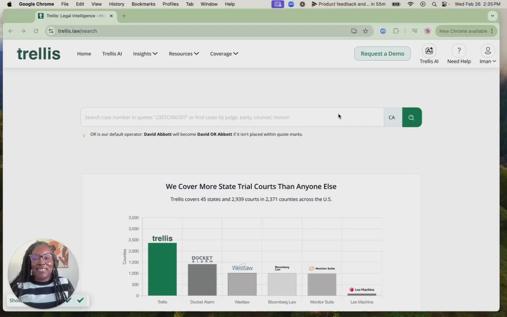The image size is (507, 317).
Task: Click the Need Help question mark icon
Action: click(x=459, y=51)
